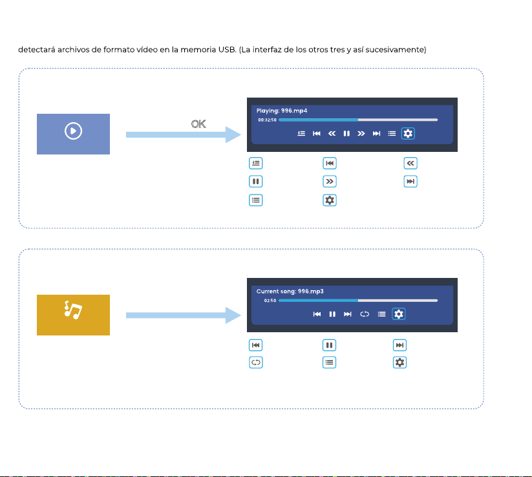
Task: Click the yellow music notes tile
Action: tap(73, 315)
